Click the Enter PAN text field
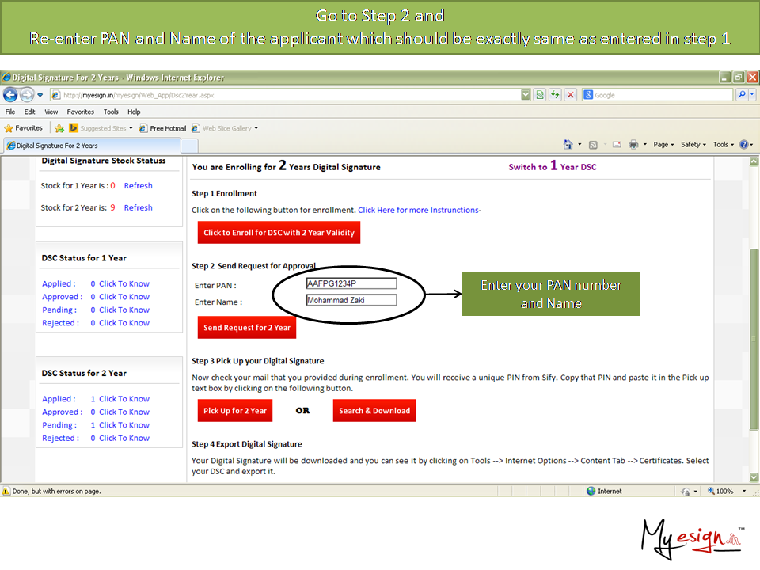The width and height of the screenshot is (760, 570). pos(351,283)
